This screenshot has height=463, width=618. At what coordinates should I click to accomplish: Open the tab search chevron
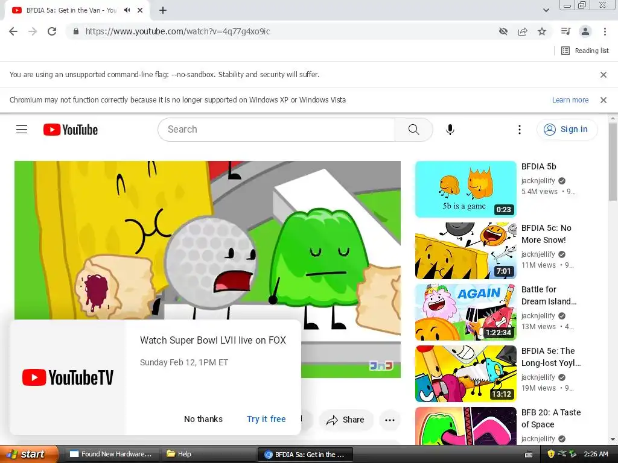click(546, 10)
